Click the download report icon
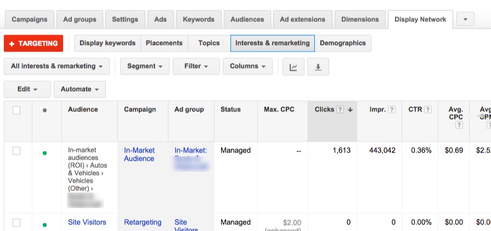The width and height of the screenshot is (491, 231). point(318,67)
